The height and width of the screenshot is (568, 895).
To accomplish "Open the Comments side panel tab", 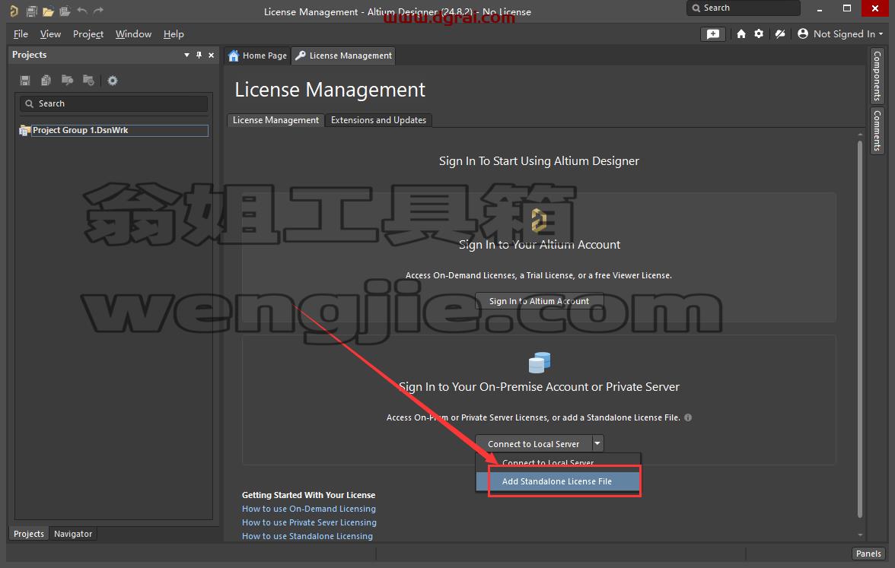I will point(877,131).
